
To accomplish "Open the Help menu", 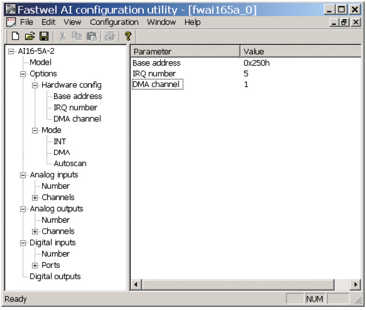I will 192,22.
